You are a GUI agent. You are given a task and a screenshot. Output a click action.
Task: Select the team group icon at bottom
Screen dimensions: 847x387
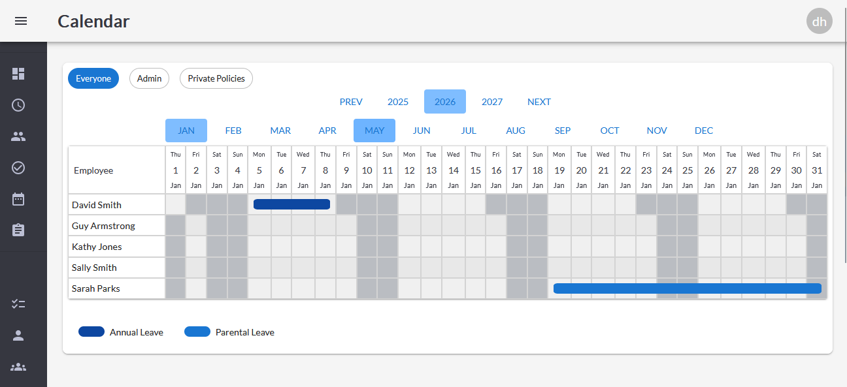pos(18,367)
